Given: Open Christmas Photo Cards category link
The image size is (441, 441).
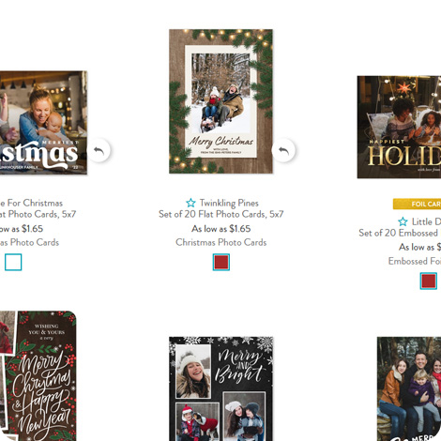Looking at the screenshot, I should 221,242.
